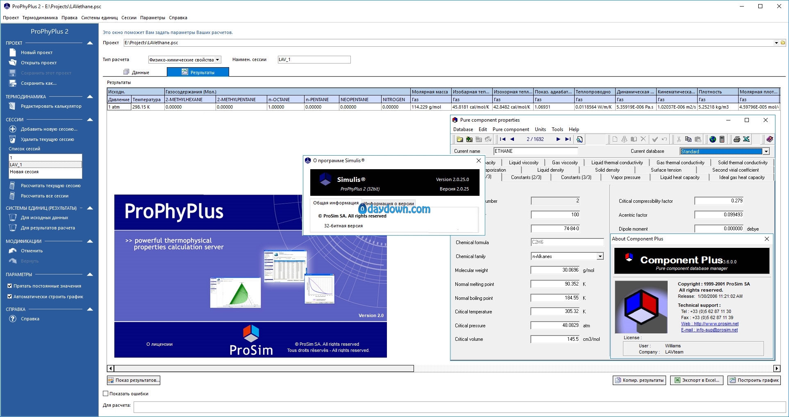
Task: Enable 'Показать ошибки' checkbox
Action: 105,394
